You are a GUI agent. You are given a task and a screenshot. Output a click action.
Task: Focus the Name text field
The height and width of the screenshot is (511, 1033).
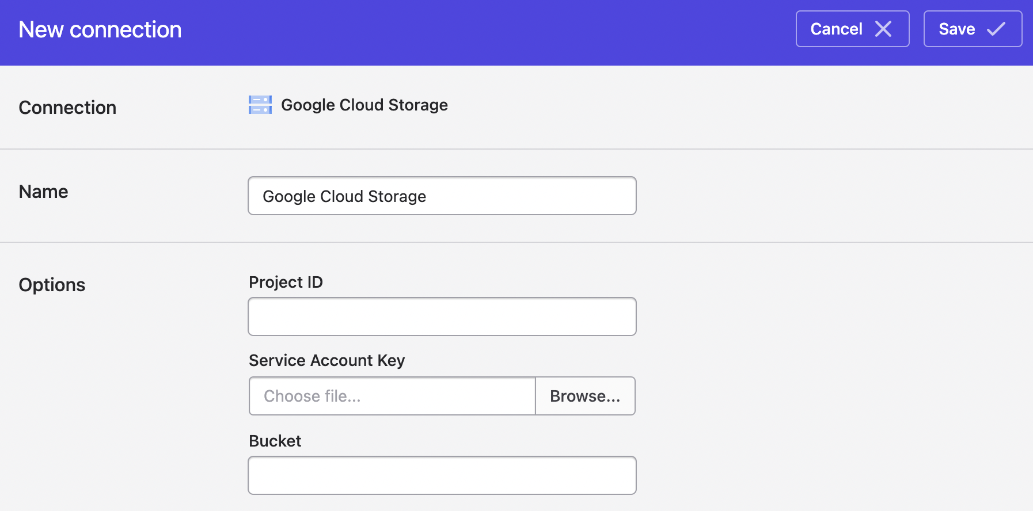coord(442,196)
